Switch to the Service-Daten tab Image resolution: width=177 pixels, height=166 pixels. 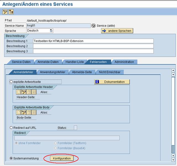coord(21,62)
